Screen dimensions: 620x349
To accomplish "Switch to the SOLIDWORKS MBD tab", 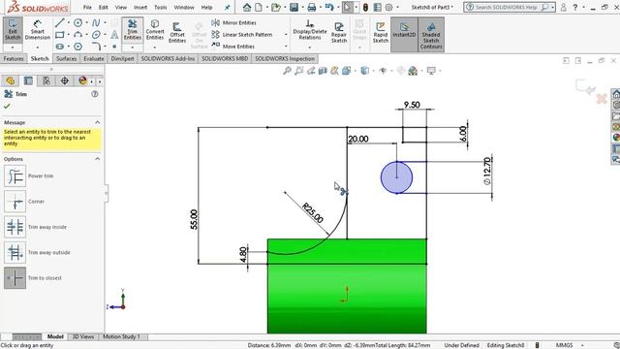I will tap(225, 58).
